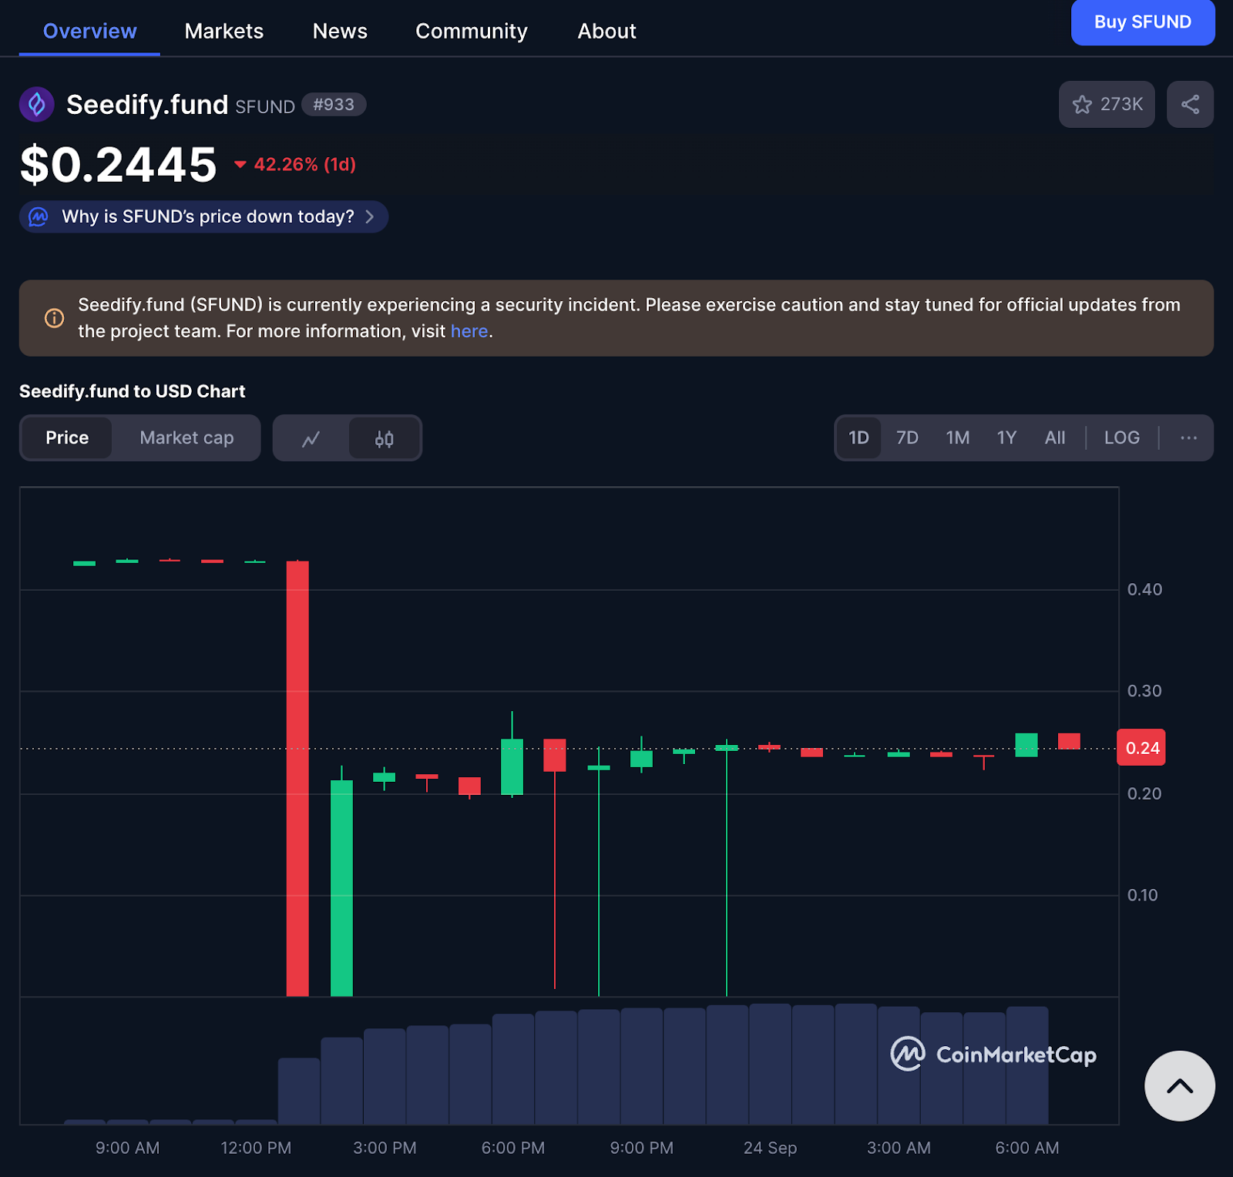Add SFUND to watchlist via star button

click(1107, 104)
